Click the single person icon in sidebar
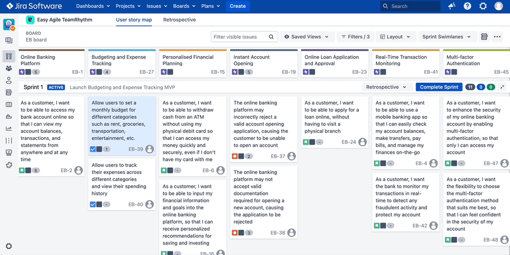This screenshot has width=510, height=255. click(9, 80)
